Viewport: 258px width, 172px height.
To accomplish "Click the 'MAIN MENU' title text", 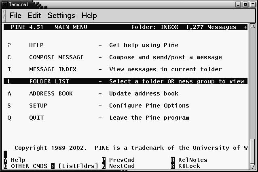I will pos(71,27).
